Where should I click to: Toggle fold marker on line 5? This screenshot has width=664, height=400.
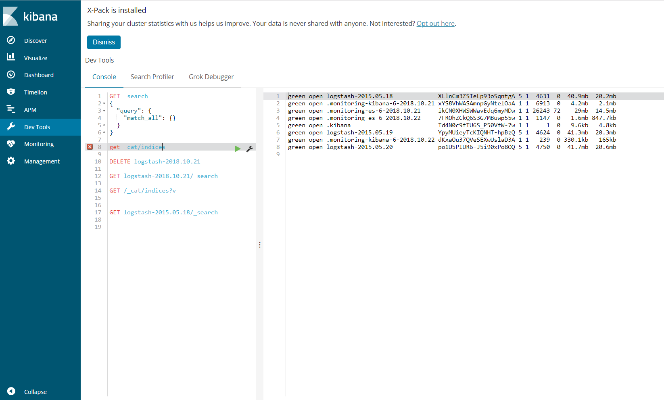(x=104, y=125)
